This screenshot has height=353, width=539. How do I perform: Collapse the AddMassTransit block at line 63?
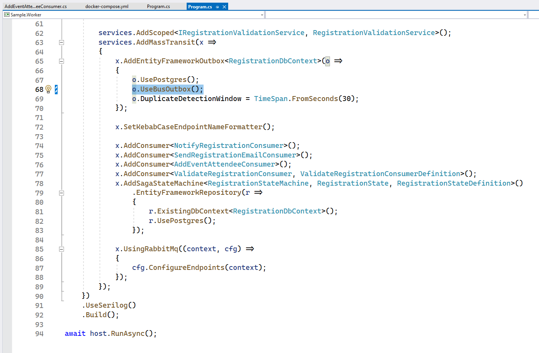(x=61, y=42)
